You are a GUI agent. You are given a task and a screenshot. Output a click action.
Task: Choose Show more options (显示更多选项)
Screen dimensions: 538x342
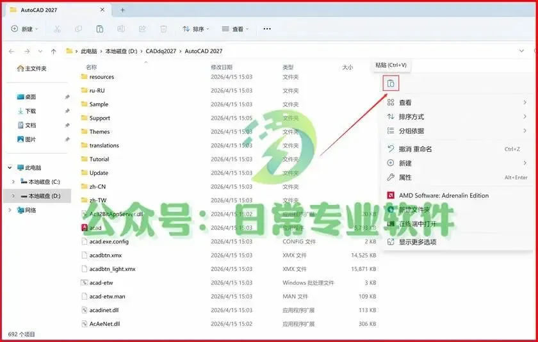coord(457,242)
